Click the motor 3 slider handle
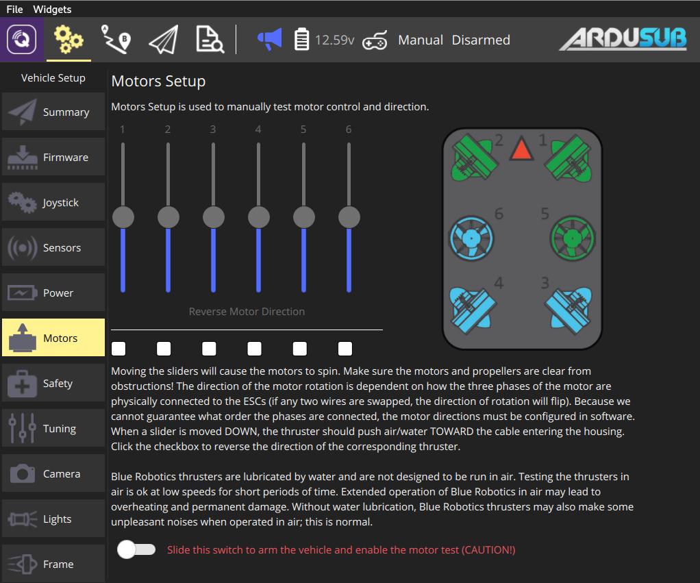The image size is (700, 583). (x=214, y=218)
